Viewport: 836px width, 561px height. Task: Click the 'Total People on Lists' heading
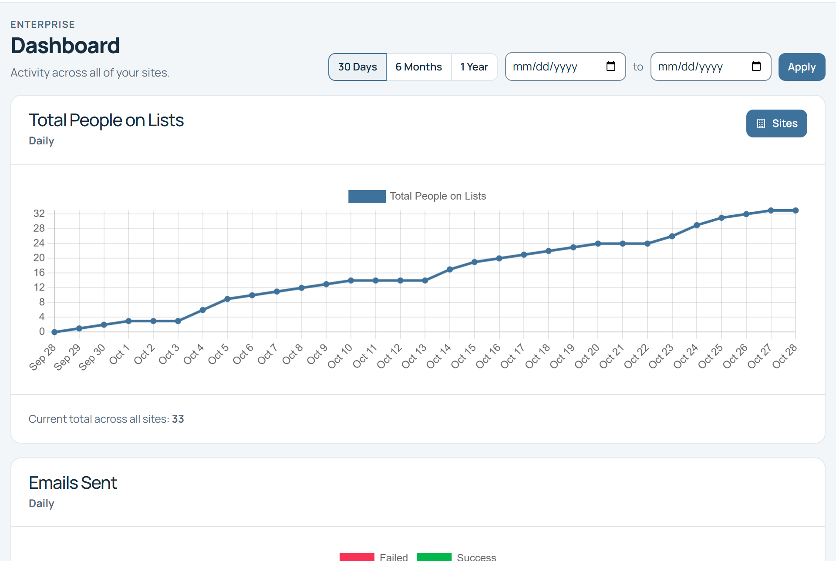pyautogui.click(x=106, y=120)
